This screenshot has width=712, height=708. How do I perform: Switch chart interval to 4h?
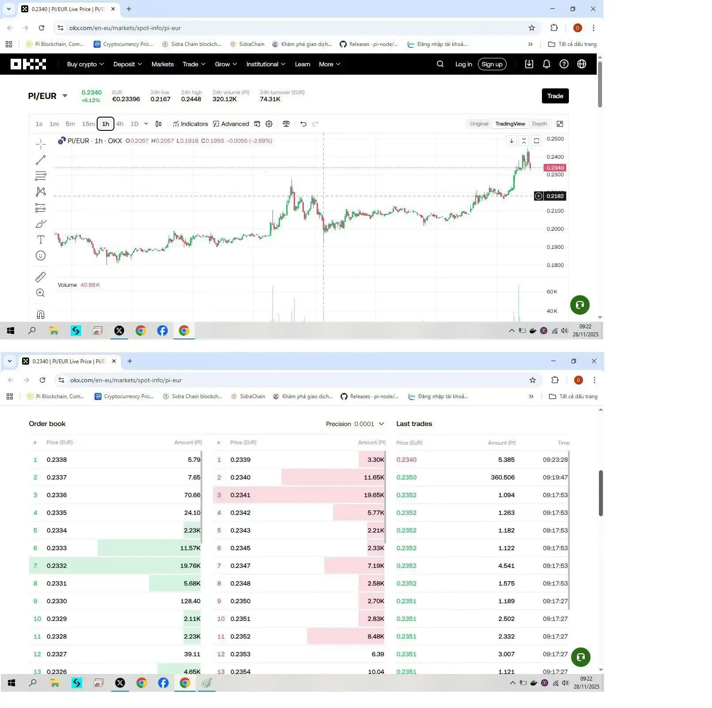pyautogui.click(x=120, y=124)
